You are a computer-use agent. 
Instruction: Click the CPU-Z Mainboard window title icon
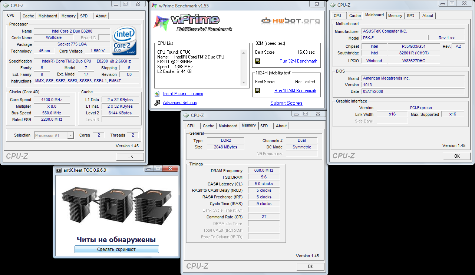pos(332,5)
